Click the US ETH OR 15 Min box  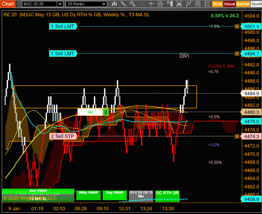(141, 195)
